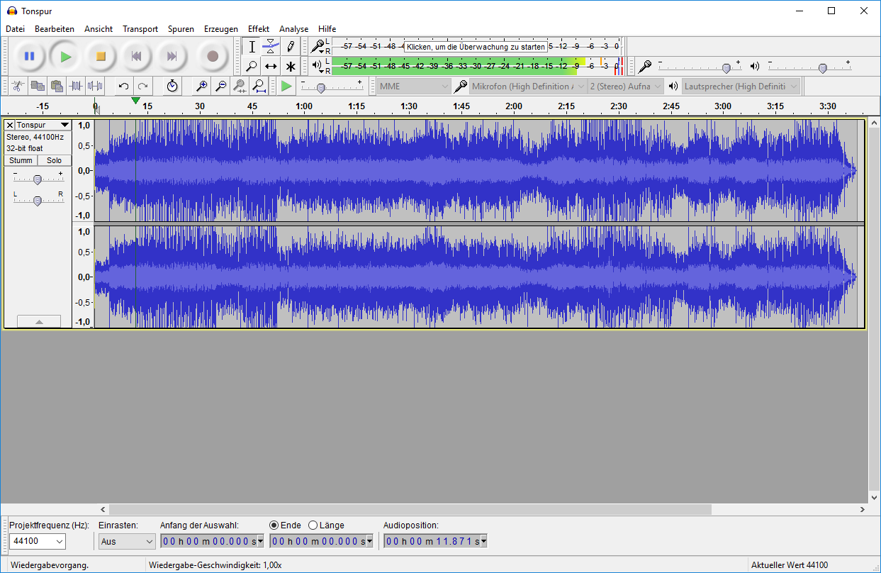
Task: Mute the track with Stumm button
Action: 21,160
